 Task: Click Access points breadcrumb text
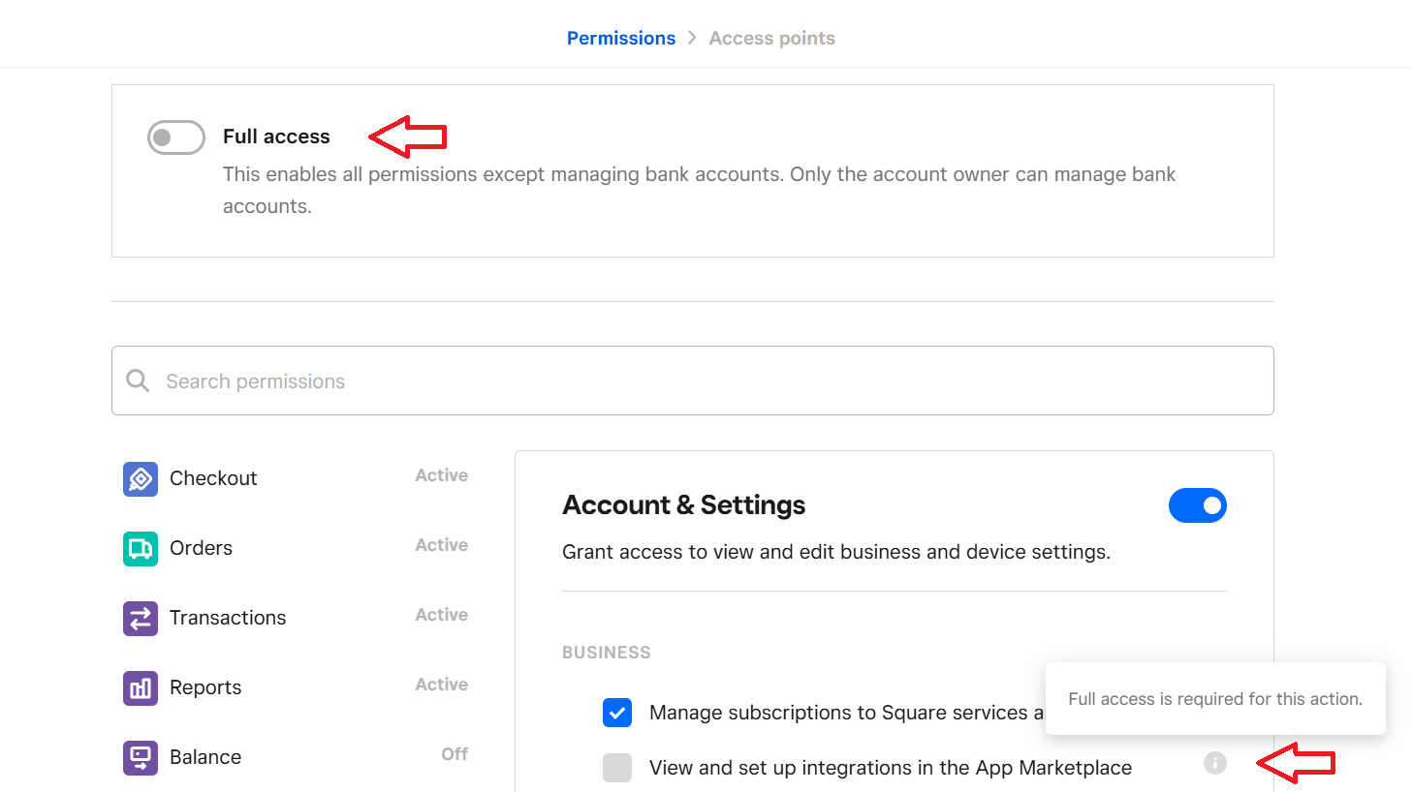point(771,38)
